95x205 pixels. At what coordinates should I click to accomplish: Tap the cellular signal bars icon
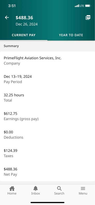point(77,6)
